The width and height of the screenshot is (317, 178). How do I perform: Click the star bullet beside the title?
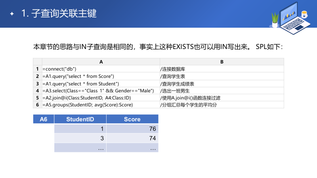point(12,14)
